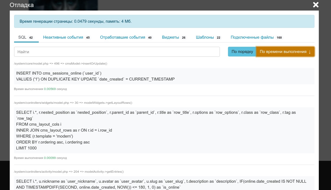Image resolution: width=331 pixels, height=190 pixels.
Task: Select the По времени выполнения sorting option
Action: point(283,52)
